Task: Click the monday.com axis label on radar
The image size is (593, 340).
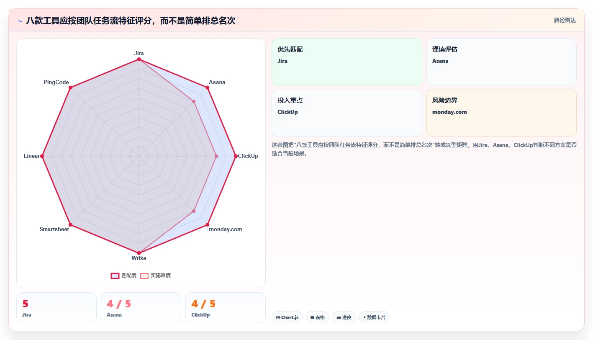Action: [x=226, y=229]
